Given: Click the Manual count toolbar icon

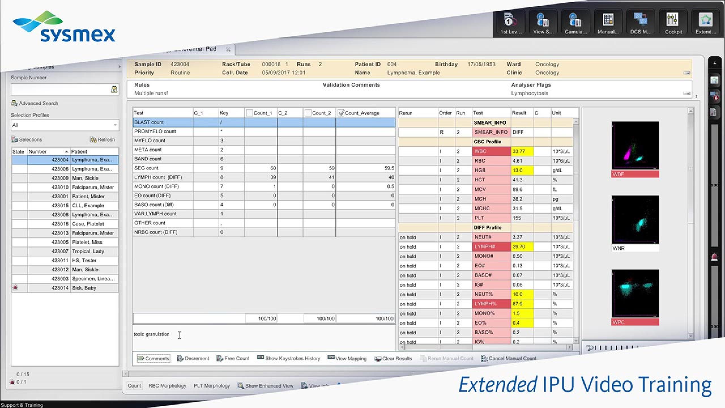Looking at the screenshot, I should (608, 23).
